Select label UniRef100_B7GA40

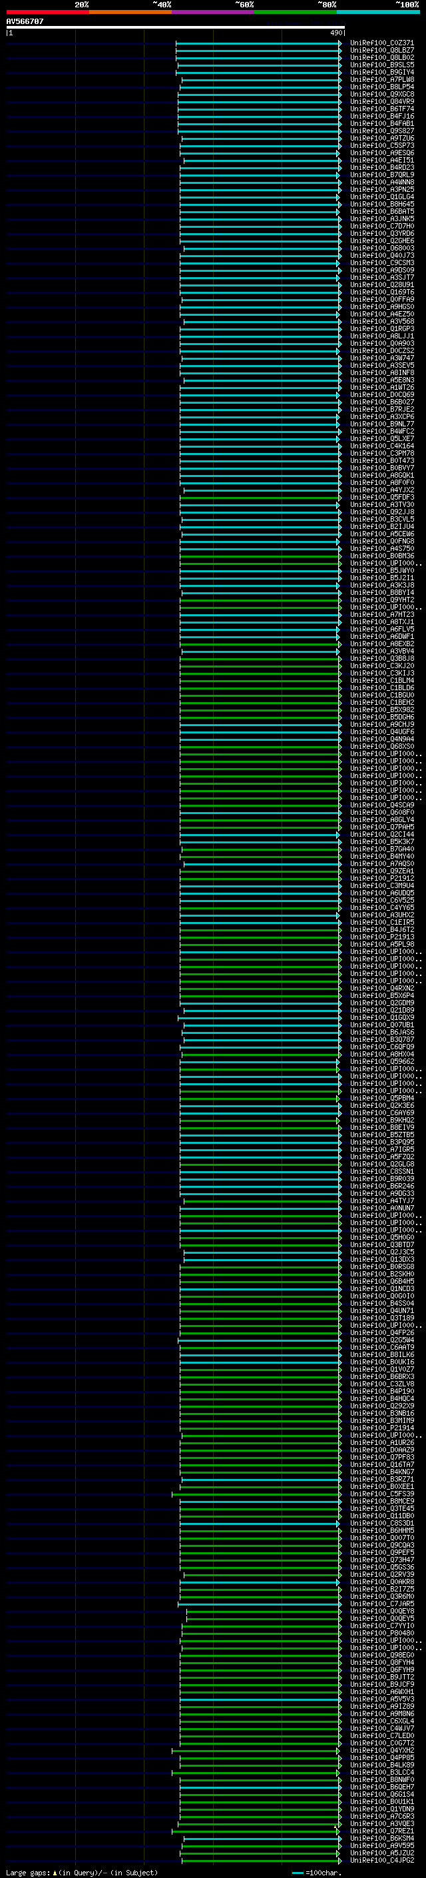tap(381, 849)
